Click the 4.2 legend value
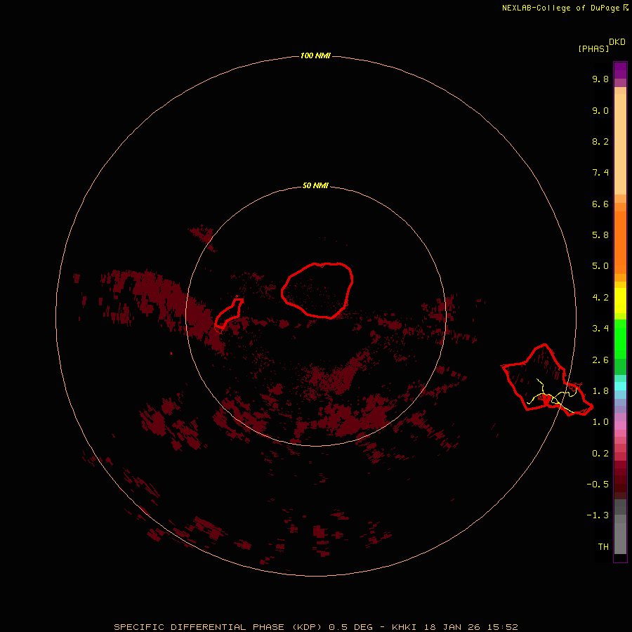Viewport: 632px width, 632px height. click(600, 298)
